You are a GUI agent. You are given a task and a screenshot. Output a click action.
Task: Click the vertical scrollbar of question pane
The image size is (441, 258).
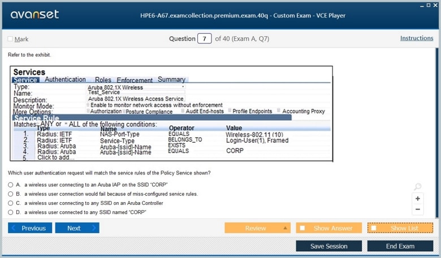point(437,133)
